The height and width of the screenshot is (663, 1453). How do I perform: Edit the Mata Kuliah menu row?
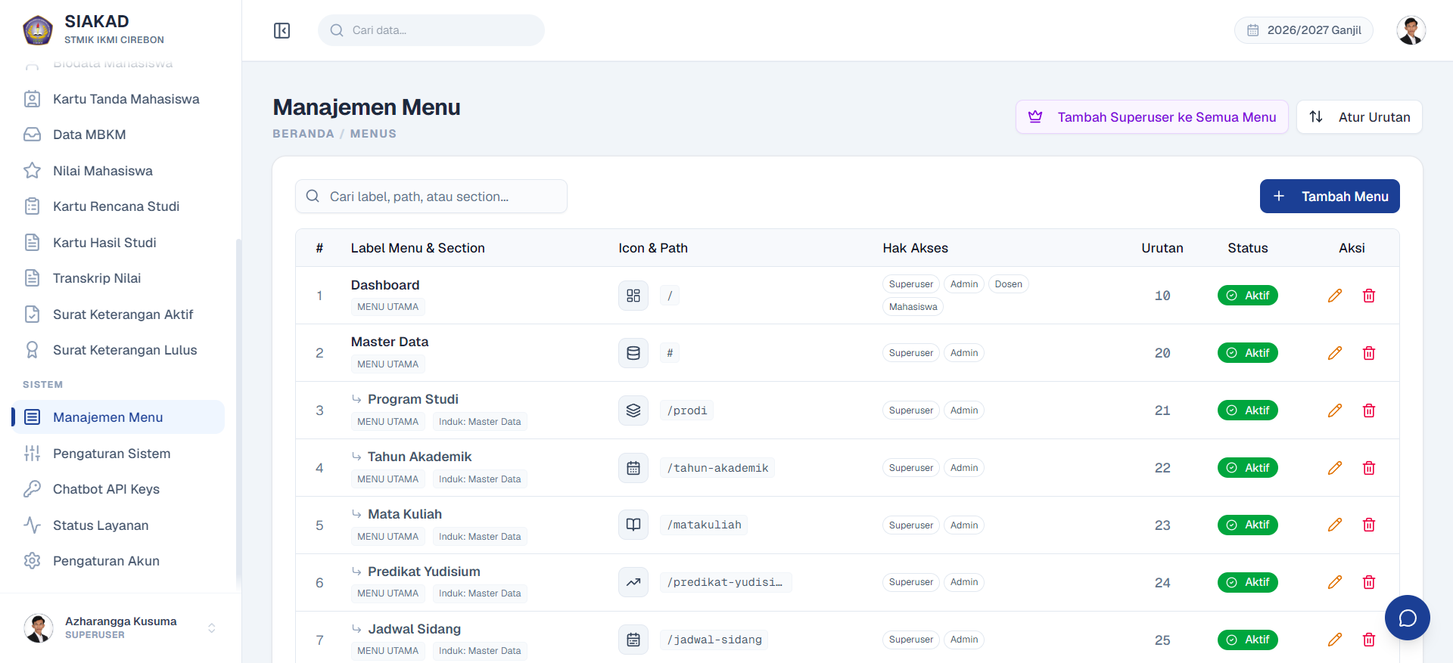pyautogui.click(x=1334, y=525)
